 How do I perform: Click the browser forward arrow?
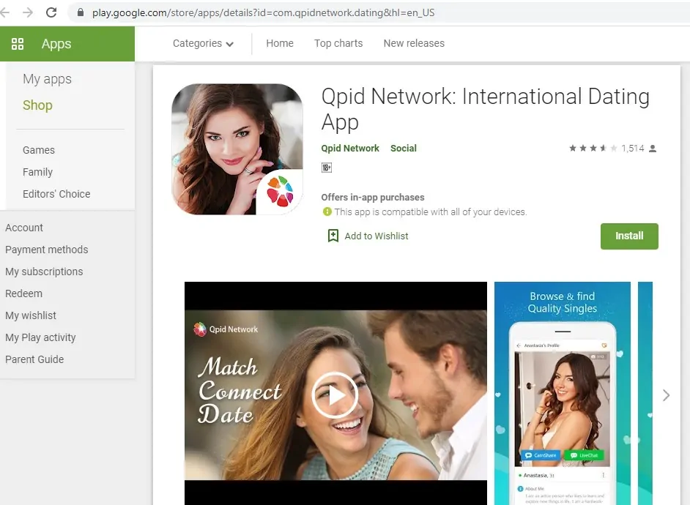click(x=28, y=12)
